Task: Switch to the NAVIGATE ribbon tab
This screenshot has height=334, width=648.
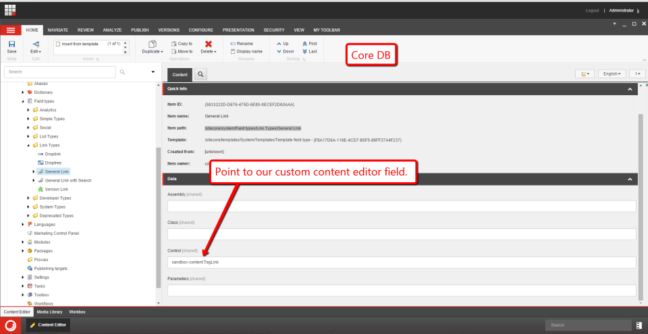Action: (x=58, y=30)
